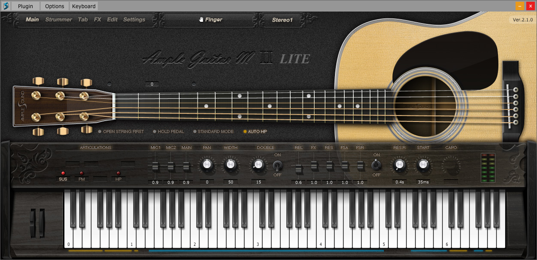Enable the SUS articulation
Screen dimensions: 537x260
[x=63, y=179]
